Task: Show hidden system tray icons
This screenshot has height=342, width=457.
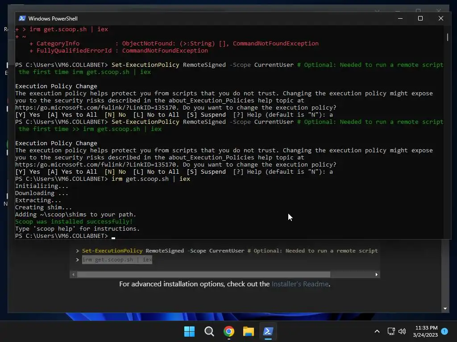Action: [377, 331]
